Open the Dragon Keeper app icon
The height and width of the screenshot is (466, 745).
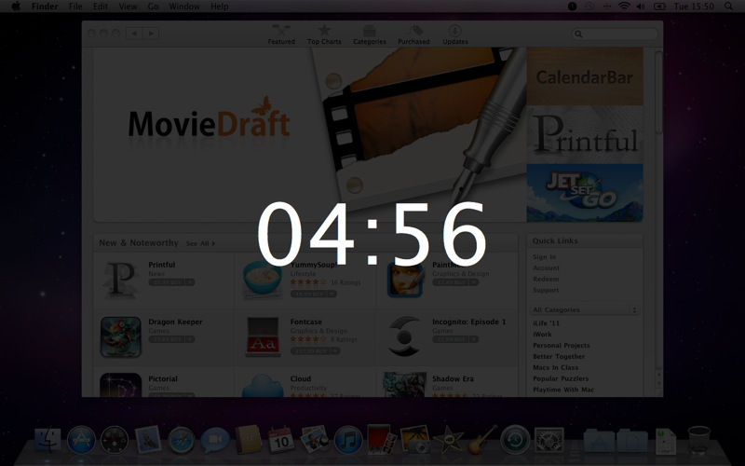click(121, 336)
